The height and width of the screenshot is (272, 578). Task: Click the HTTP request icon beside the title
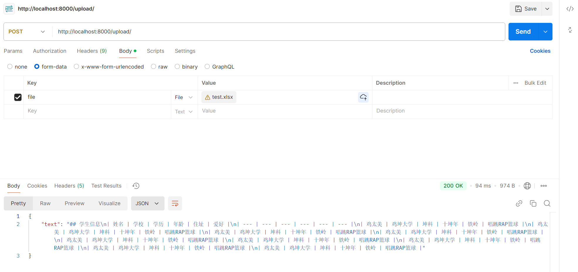[9, 9]
